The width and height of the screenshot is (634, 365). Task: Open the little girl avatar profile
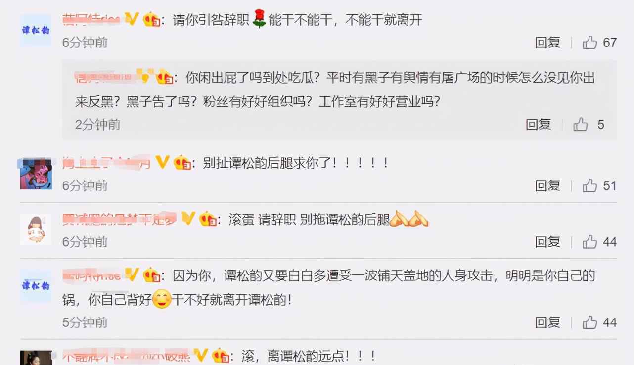(36, 229)
